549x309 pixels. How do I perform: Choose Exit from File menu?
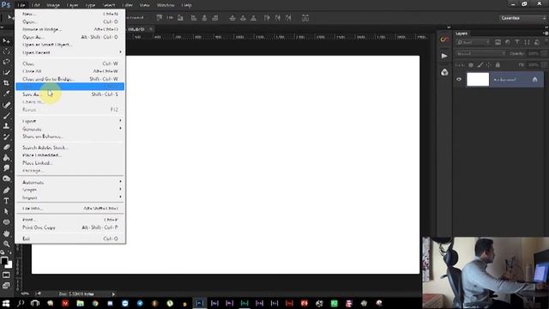[x=70, y=239]
